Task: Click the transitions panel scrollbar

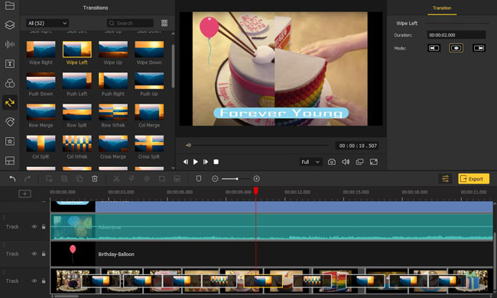Action: 173,66
